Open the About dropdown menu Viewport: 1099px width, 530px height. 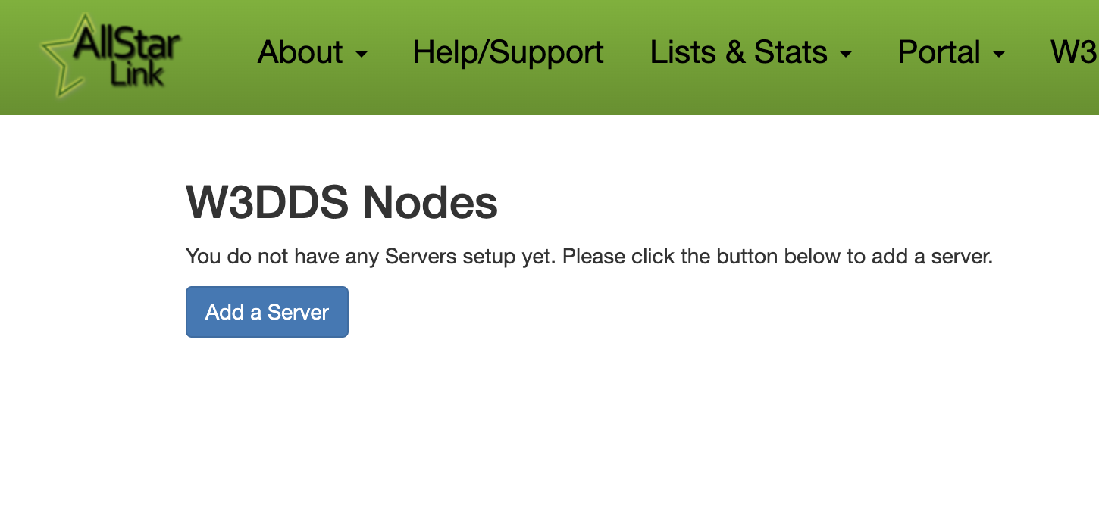pos(312,52)
